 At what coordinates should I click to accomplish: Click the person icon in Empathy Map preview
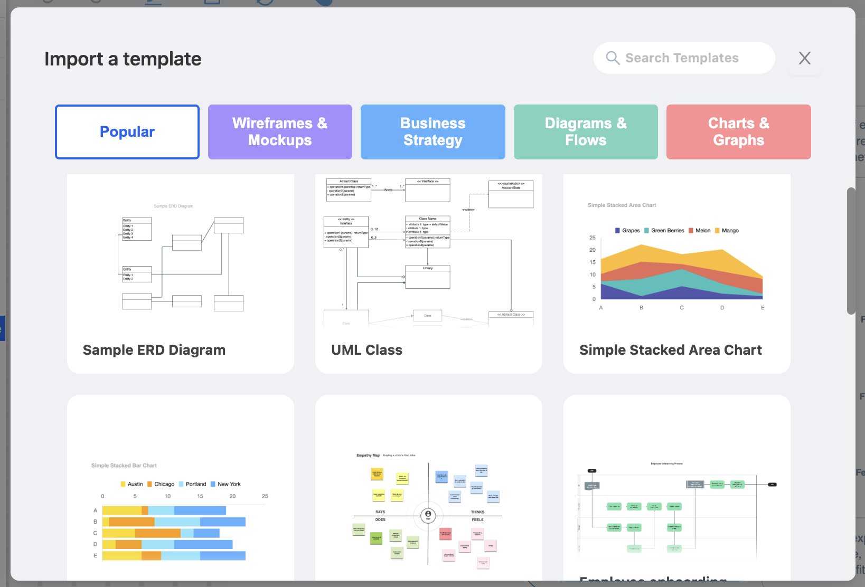point(428,515)
